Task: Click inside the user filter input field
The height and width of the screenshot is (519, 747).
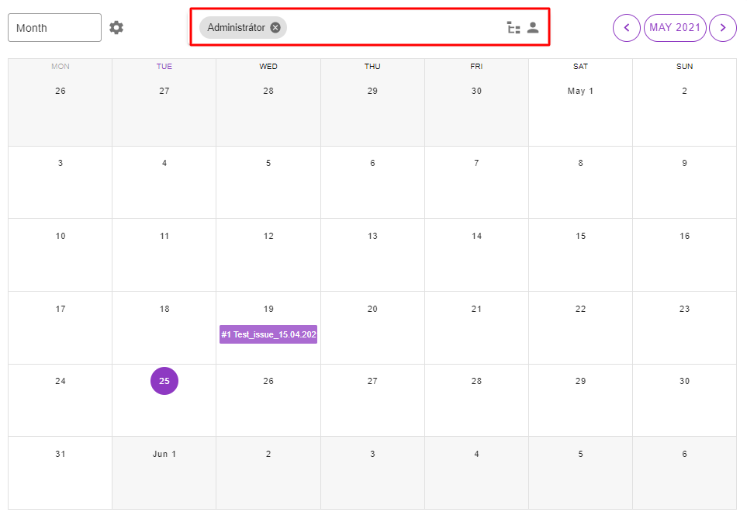Action: click(392, 28)
